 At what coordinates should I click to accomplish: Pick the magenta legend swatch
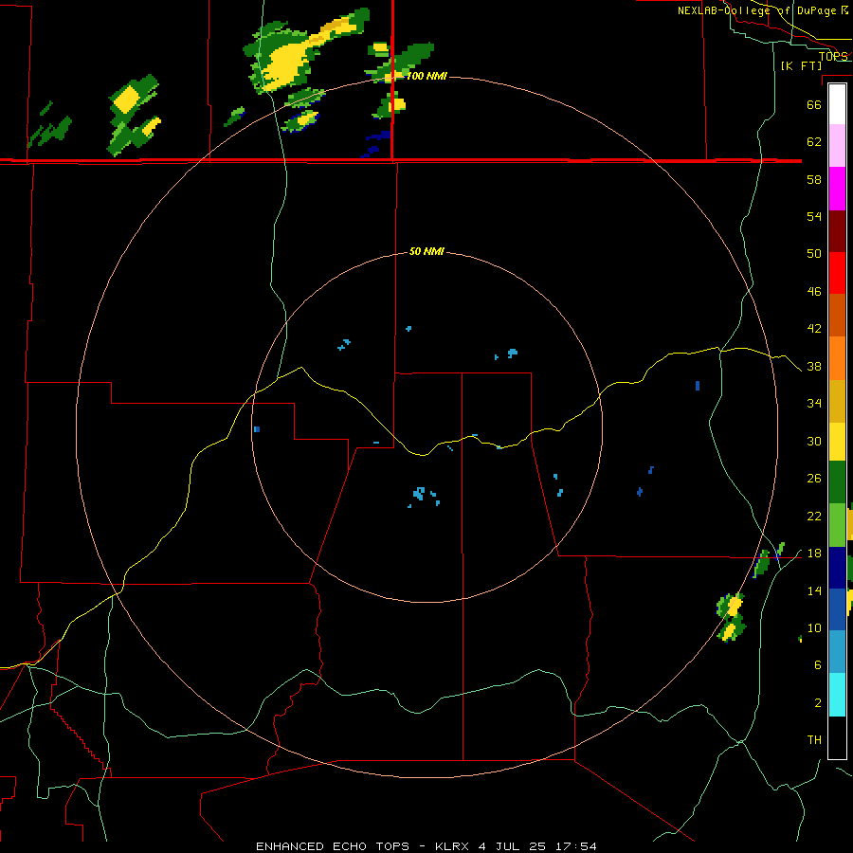[x=837, y=189]
